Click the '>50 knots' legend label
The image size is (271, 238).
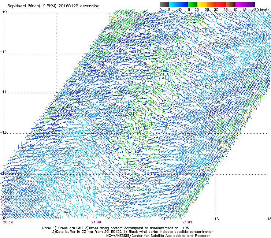[261, 10]
